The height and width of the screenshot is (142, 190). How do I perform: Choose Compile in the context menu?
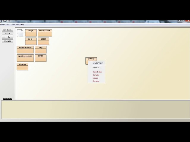pyautogui.click(x=96, y=75)
